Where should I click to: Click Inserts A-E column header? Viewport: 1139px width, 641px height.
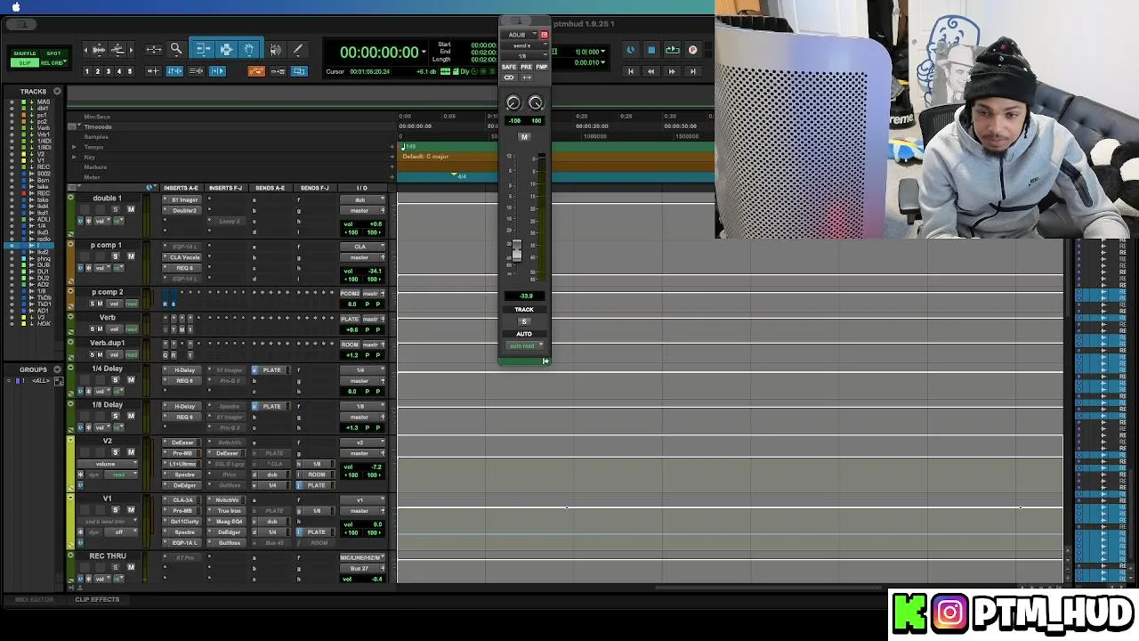[182, 188]
